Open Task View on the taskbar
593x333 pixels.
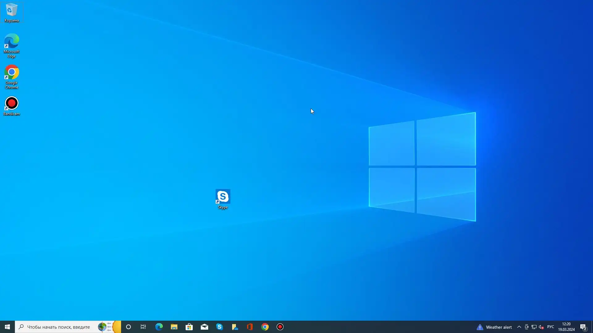coord(143,327)
